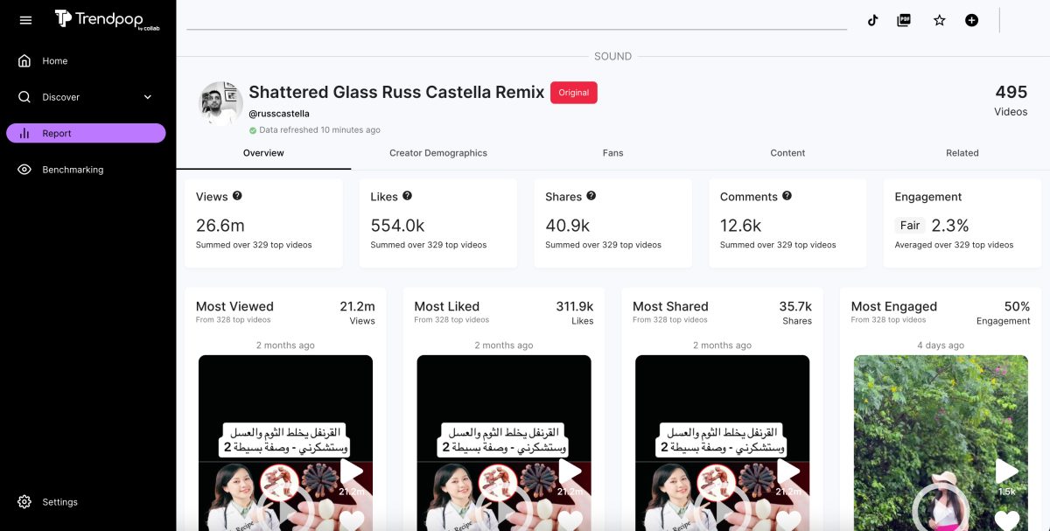Click the red Original badge button
The width and height of the screenshot is (1050, 531).
573,93
